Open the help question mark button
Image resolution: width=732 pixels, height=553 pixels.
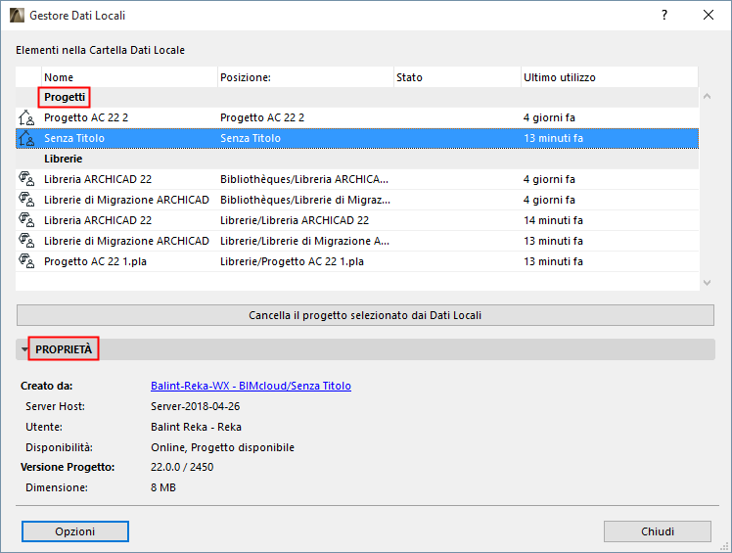[x=664, y=15]
